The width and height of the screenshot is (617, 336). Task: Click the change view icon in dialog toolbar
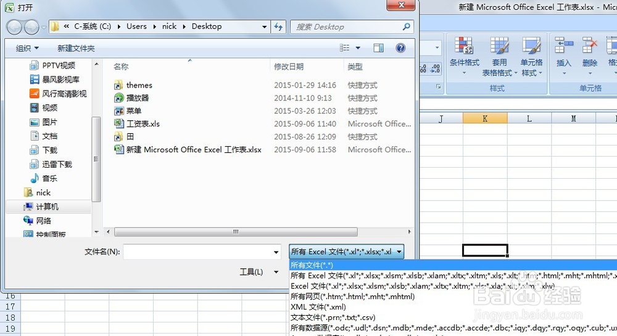tap(345, 48)
